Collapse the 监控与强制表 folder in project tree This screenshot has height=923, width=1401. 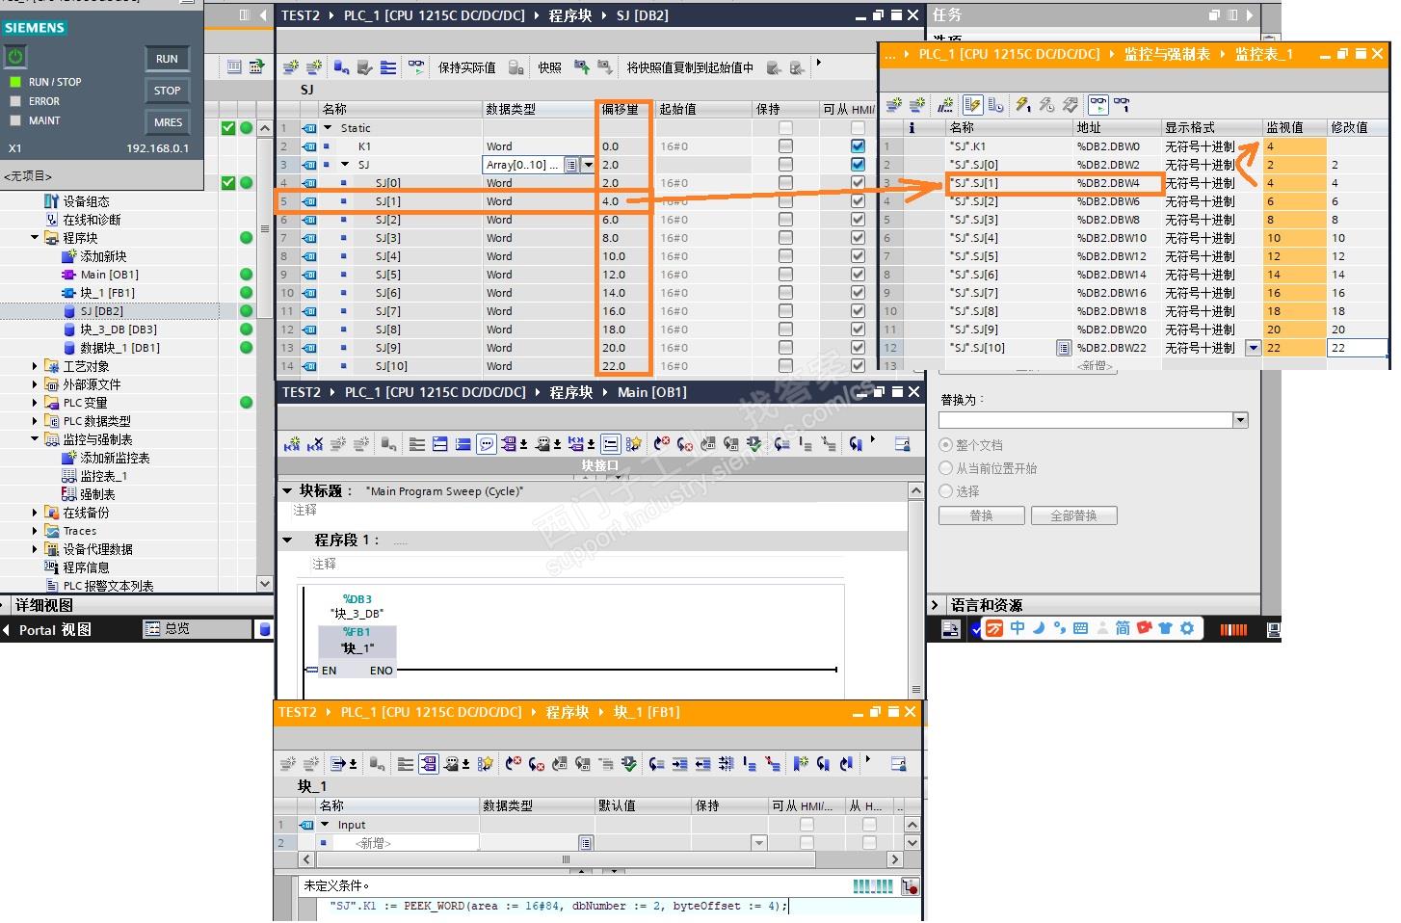(x=35, y=439)
